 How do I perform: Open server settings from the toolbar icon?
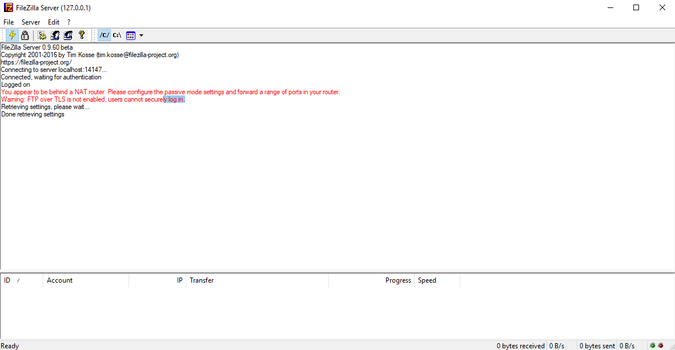tap(42, 35)
